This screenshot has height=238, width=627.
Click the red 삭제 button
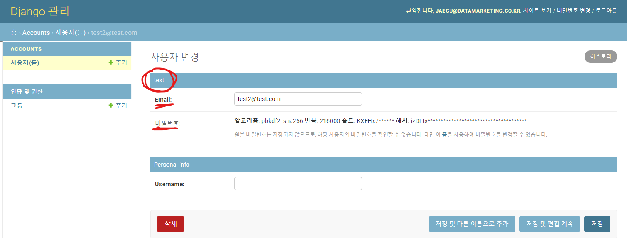coord(171,224)
